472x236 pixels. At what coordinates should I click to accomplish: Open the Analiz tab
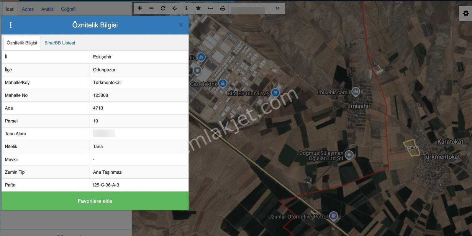(47, 9)
